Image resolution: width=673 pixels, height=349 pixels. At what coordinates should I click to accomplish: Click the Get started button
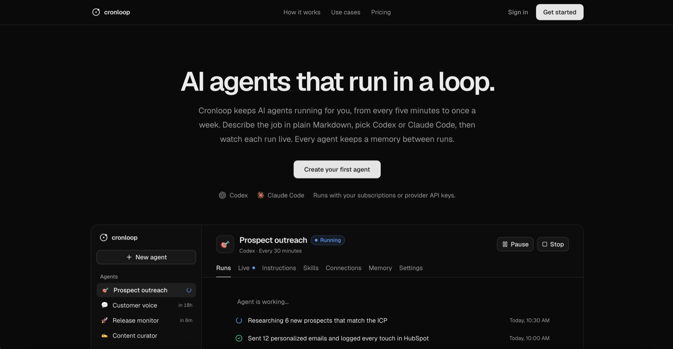(559, 12)
